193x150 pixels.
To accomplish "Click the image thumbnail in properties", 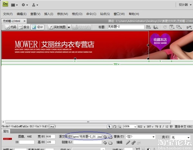I will 7,139.
